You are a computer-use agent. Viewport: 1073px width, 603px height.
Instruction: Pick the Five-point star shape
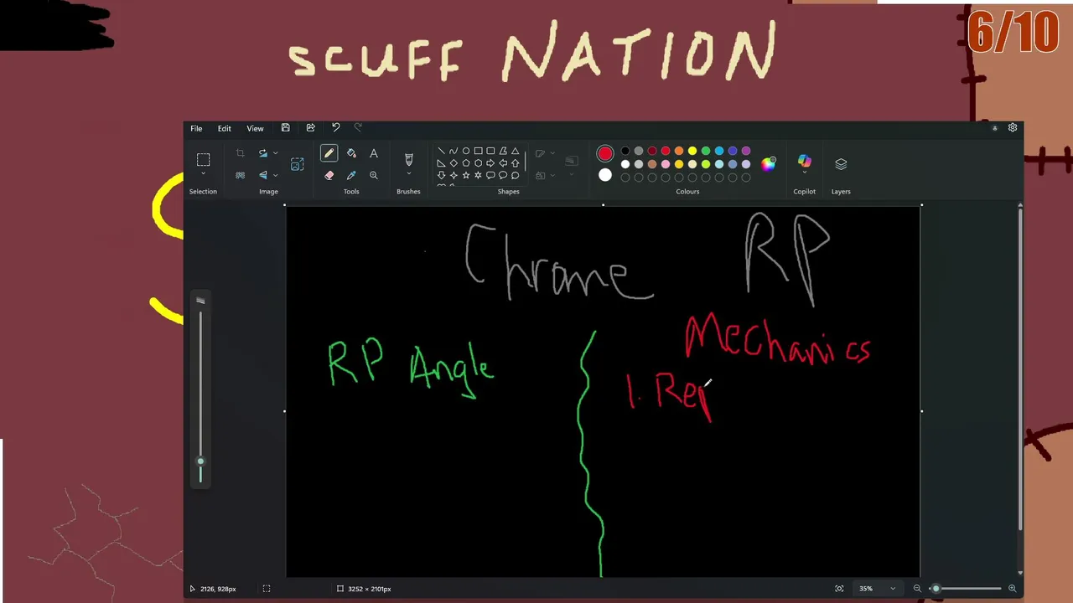tap(466, 175)
